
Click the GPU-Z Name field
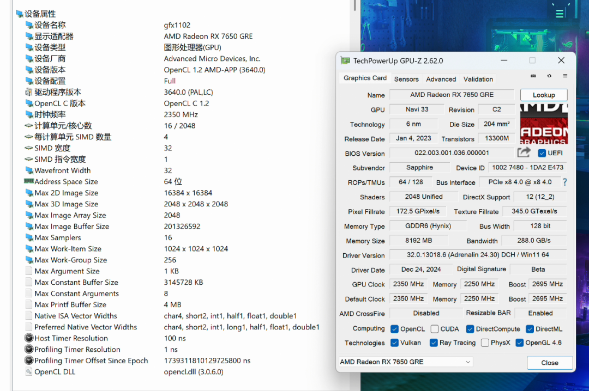tap(452, 95)
